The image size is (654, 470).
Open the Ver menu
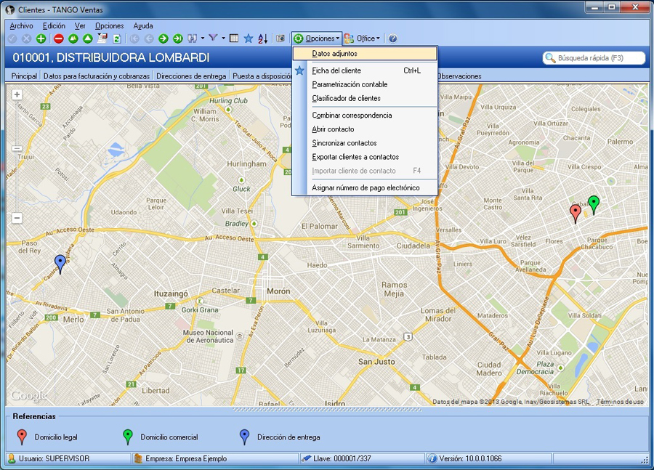tap(80, 26)
